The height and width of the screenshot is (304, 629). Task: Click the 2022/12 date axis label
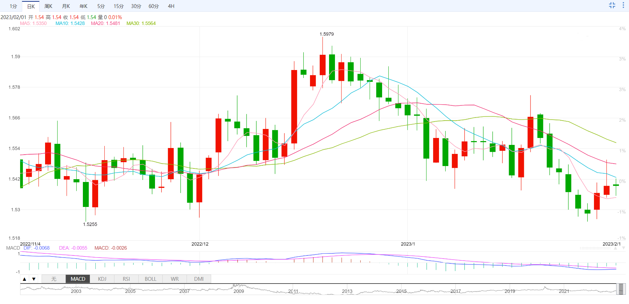(x=200, y=244)
